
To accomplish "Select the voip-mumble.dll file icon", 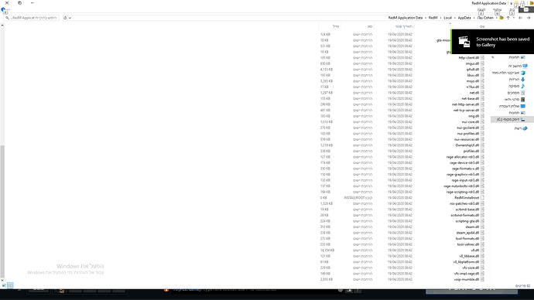I will click(482, 279).
